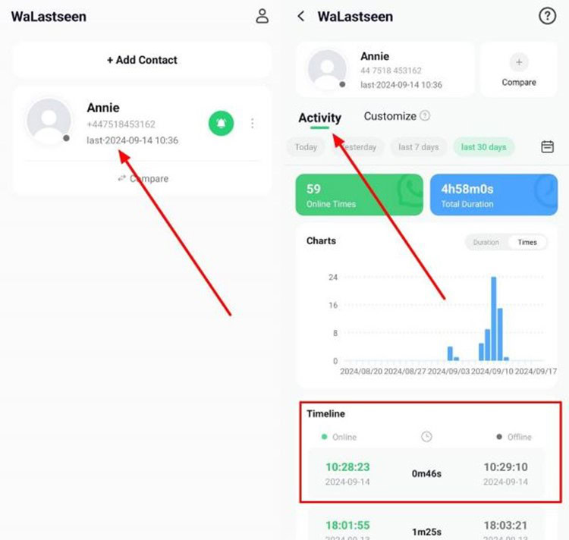This screenshot has width=569, height=540.
Task: Open the calendar date picker icon
Action: pyautogui.click(x=547, y=147)
